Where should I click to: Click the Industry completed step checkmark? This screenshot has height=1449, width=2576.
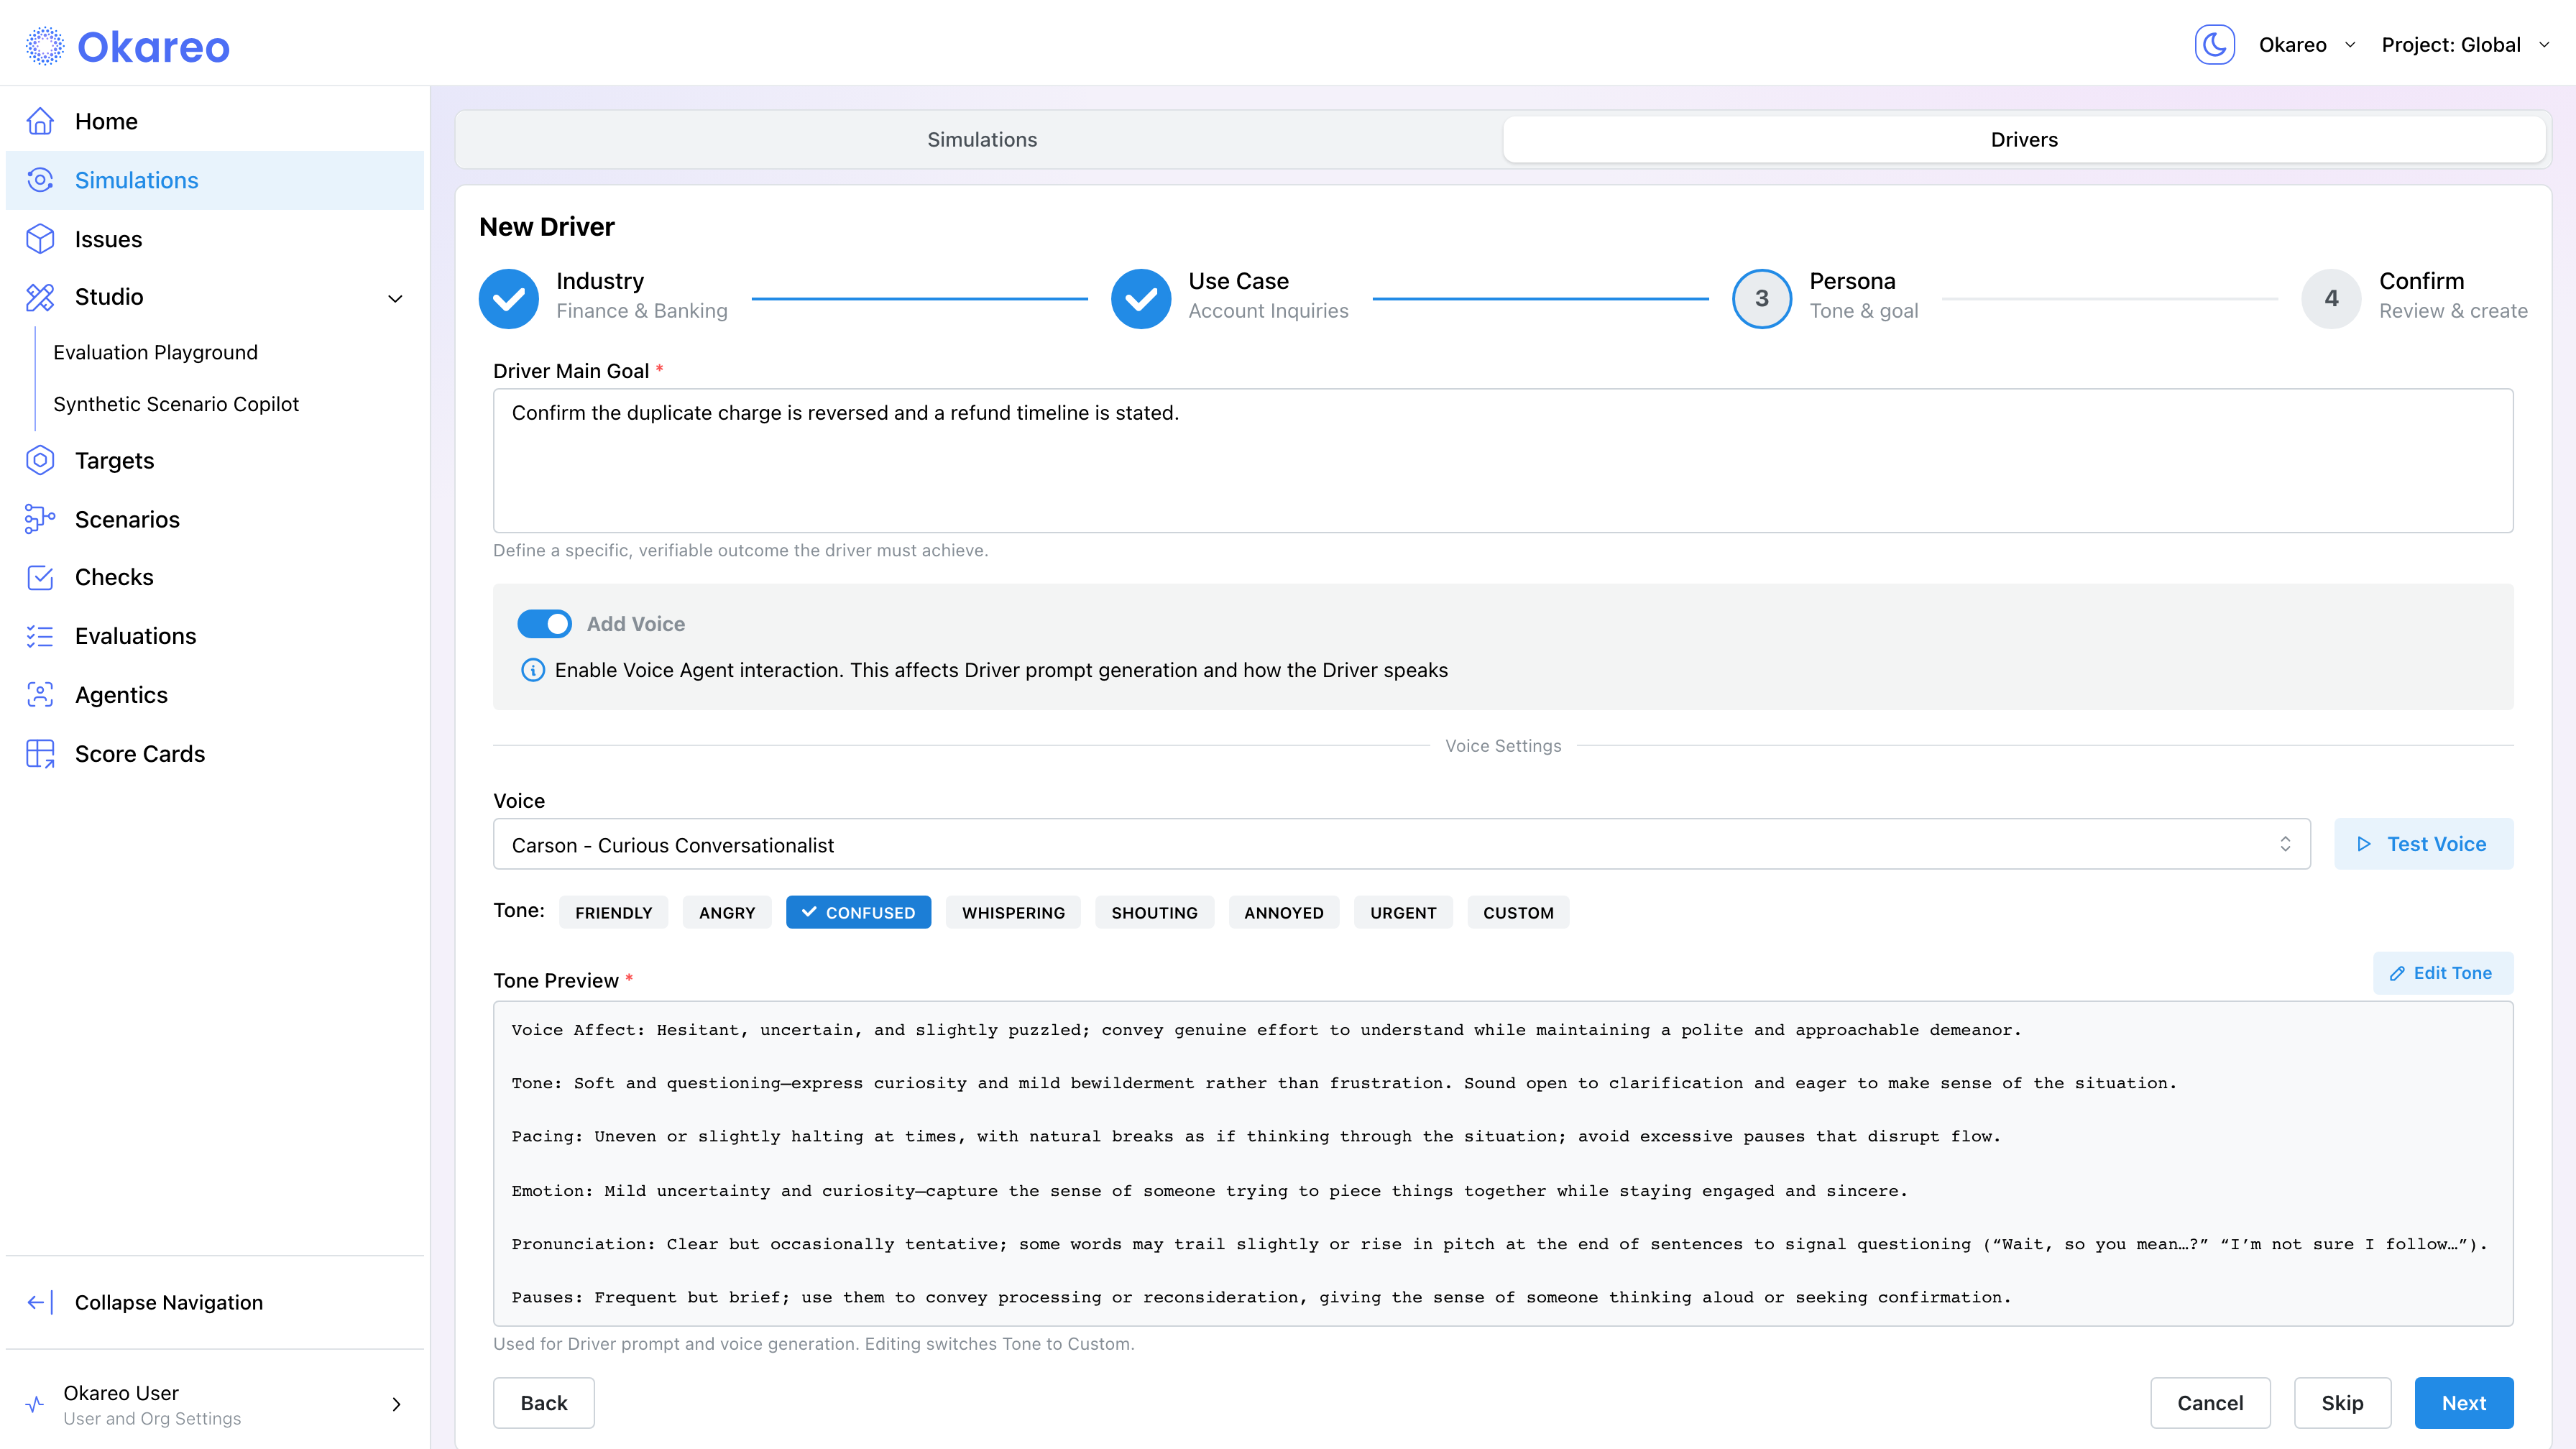509,298
